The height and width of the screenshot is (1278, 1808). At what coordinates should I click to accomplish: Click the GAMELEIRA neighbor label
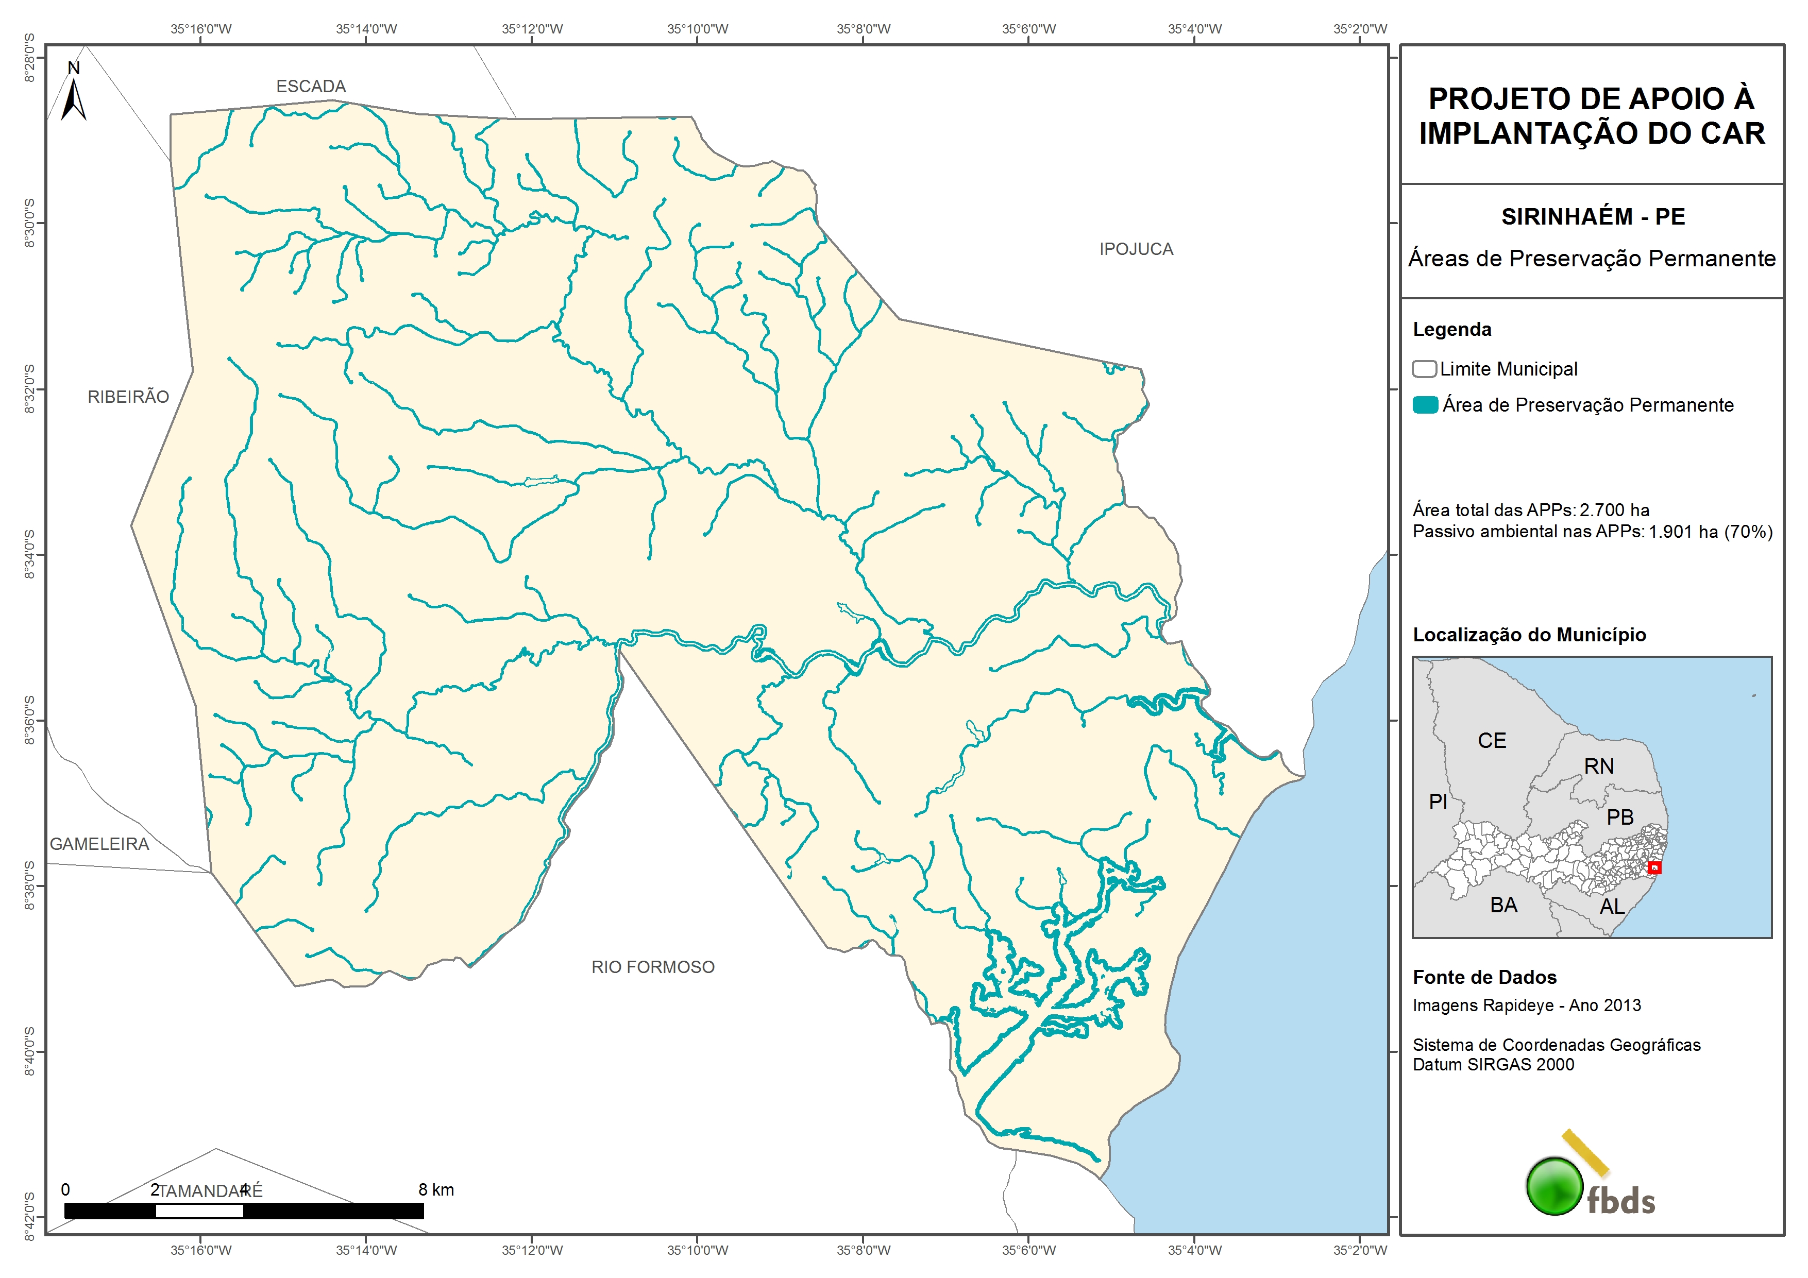click(x=99, y=844)
